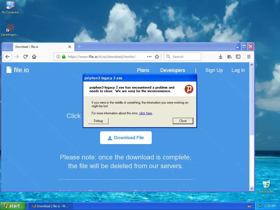The image size is (280, 210).
Task: Click the Download File button
Action: tap(126, 138)
